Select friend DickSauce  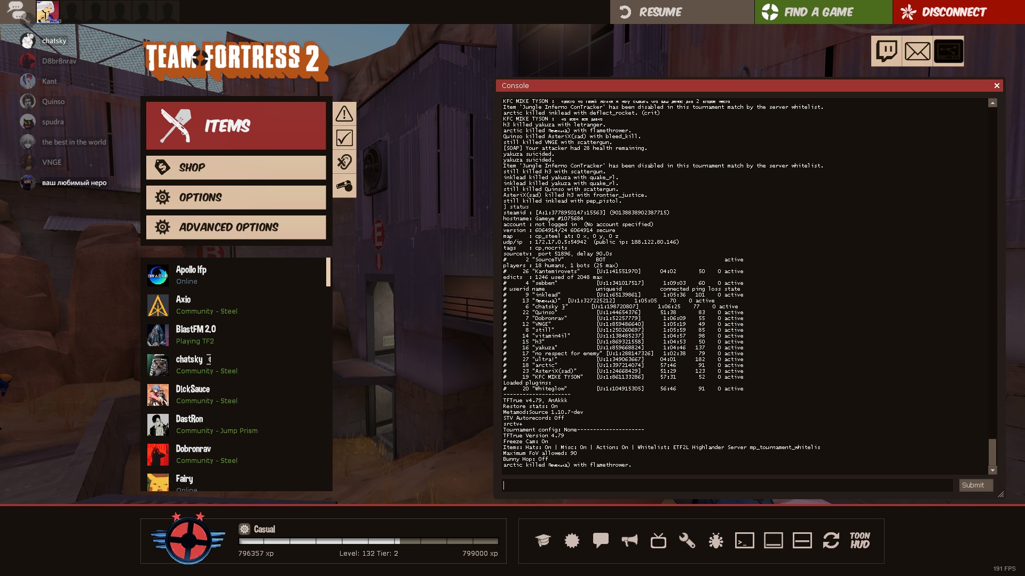point(235,395)
